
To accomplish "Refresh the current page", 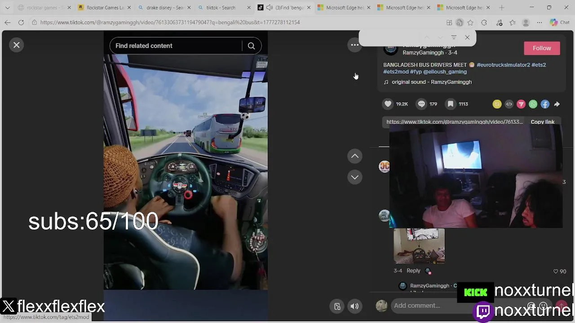I will pyautogui.click(x=21, y=22).
